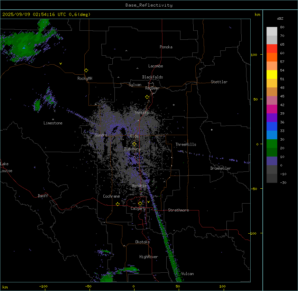The width and height of the screenshot is (298, 291).
Task: Click the km unit label at bottom left
Action: pos(5,287)
